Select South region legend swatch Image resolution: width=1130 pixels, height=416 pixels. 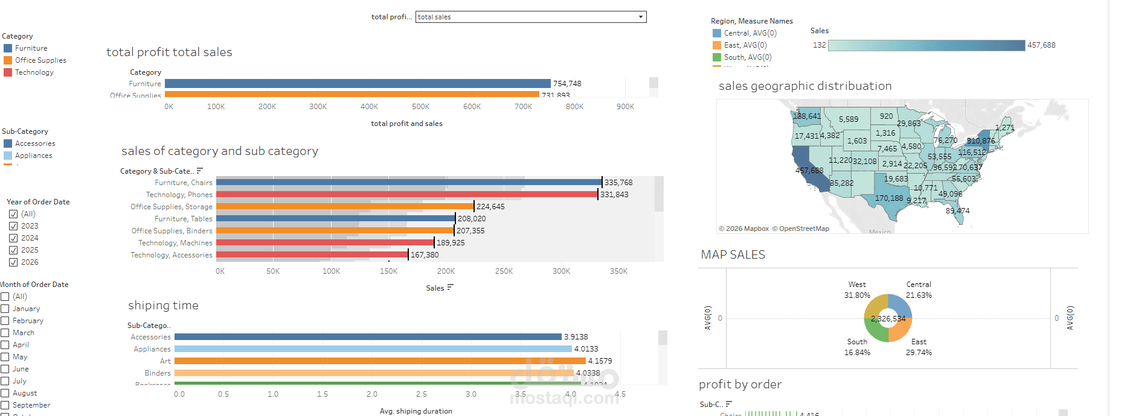tap(717, 57)
